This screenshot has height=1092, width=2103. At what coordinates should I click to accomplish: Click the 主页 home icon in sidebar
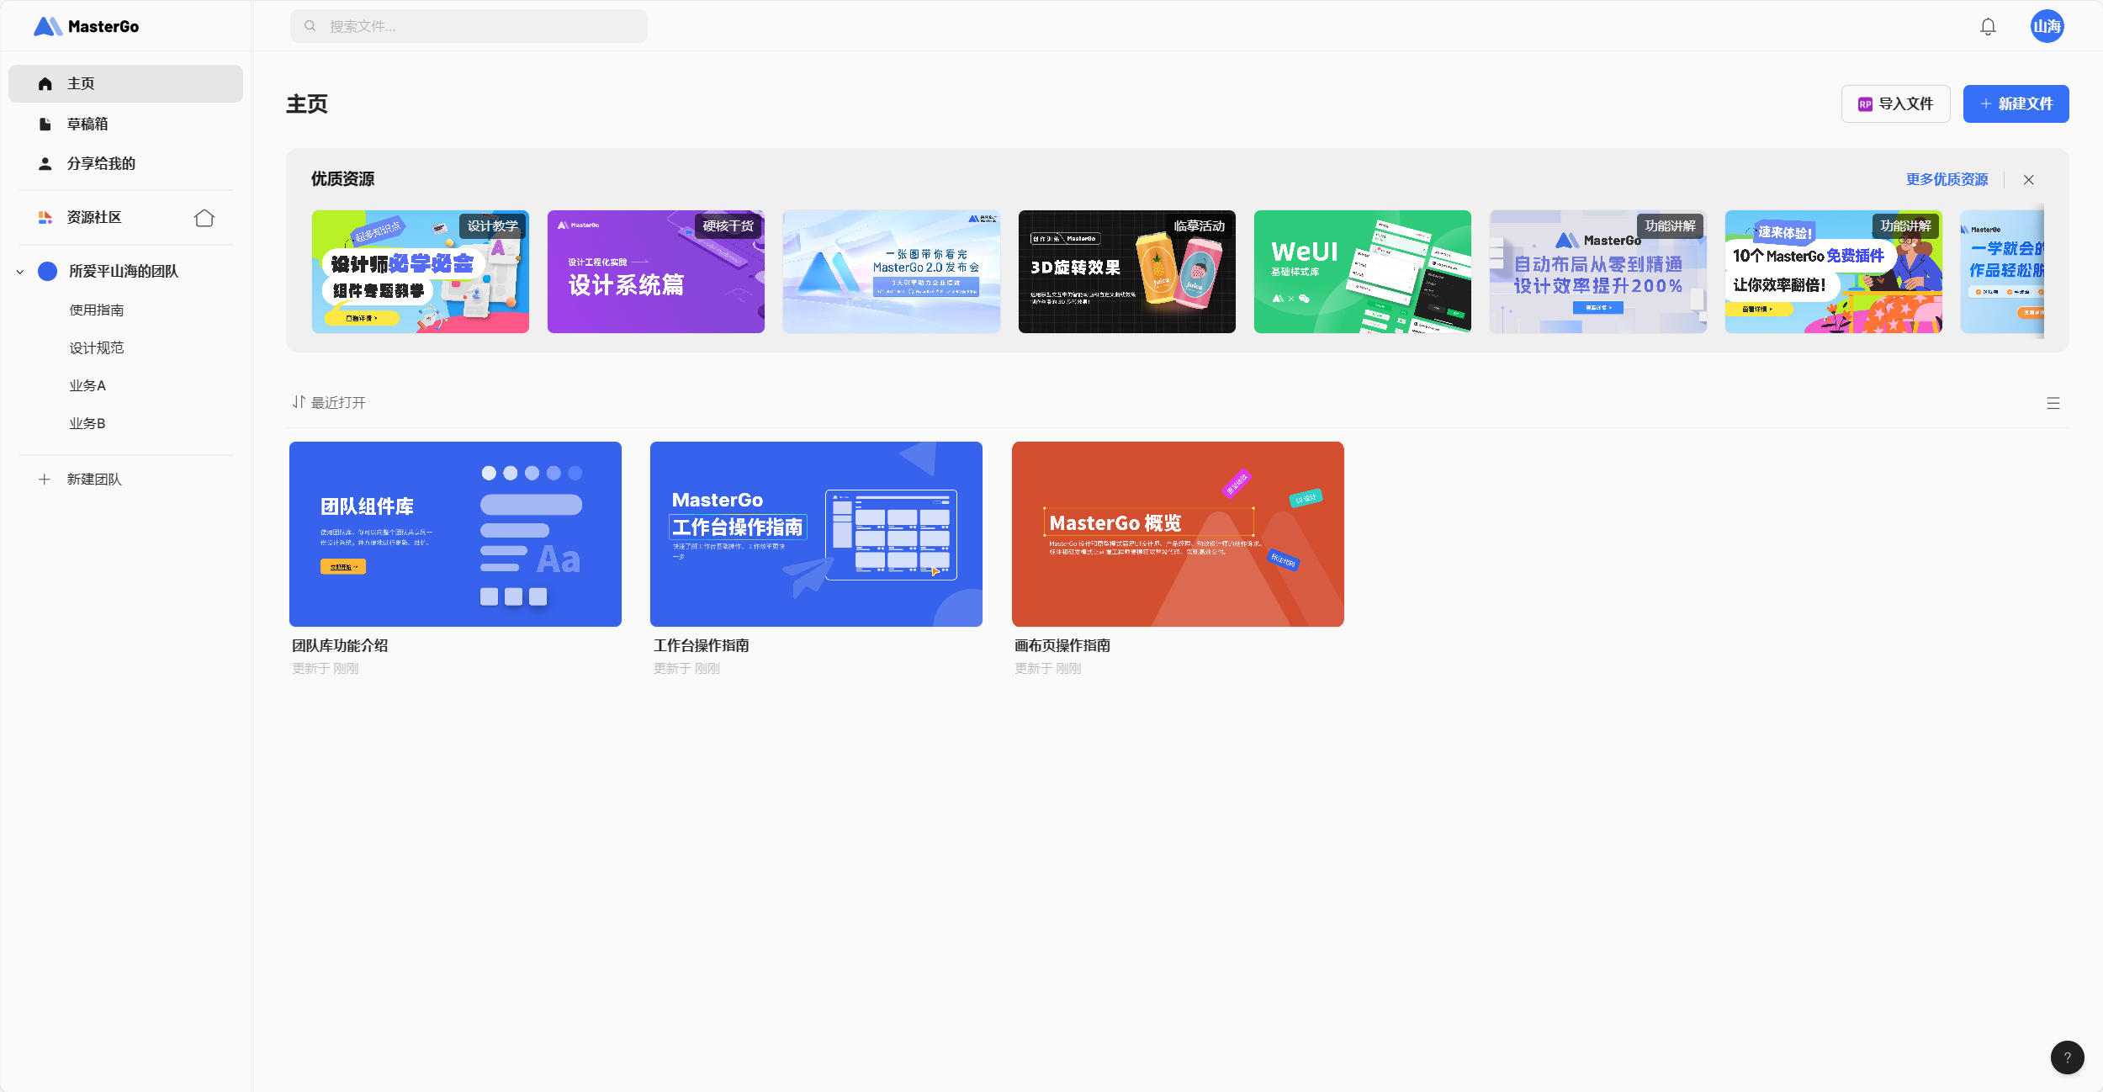coord(45,83)
